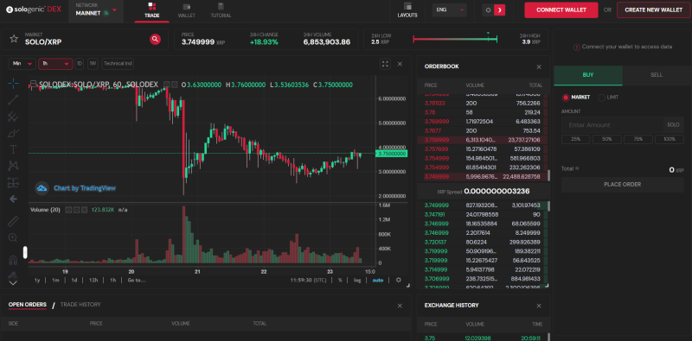
Task: Click the 50% amount button
Action: click(607, 139)
